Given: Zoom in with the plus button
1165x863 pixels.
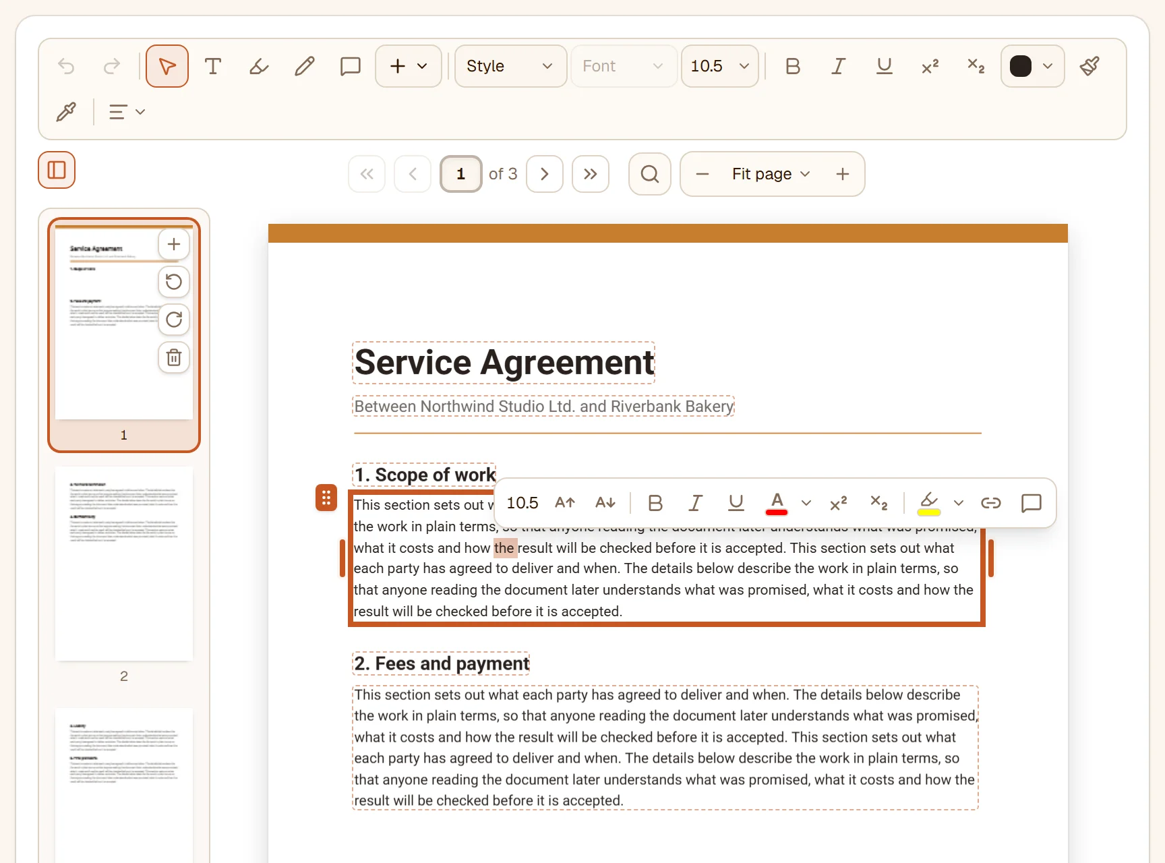Looking at the screenshot, I should click(843, 174).
